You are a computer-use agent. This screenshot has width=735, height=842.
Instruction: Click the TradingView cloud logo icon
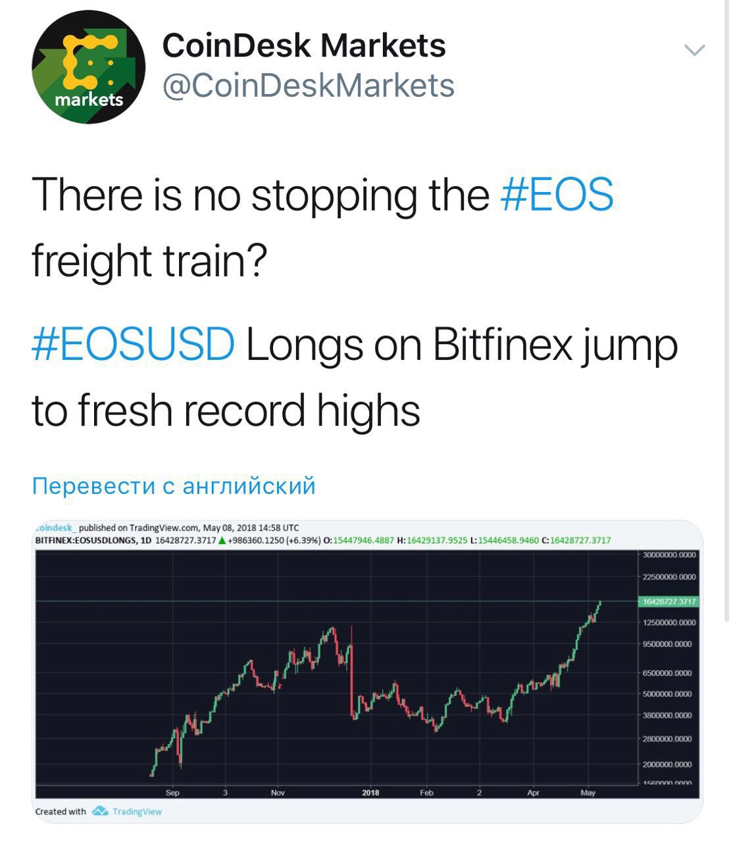100,811
